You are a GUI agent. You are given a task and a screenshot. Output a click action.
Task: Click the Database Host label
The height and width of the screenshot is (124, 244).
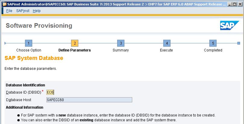(18, 100)
